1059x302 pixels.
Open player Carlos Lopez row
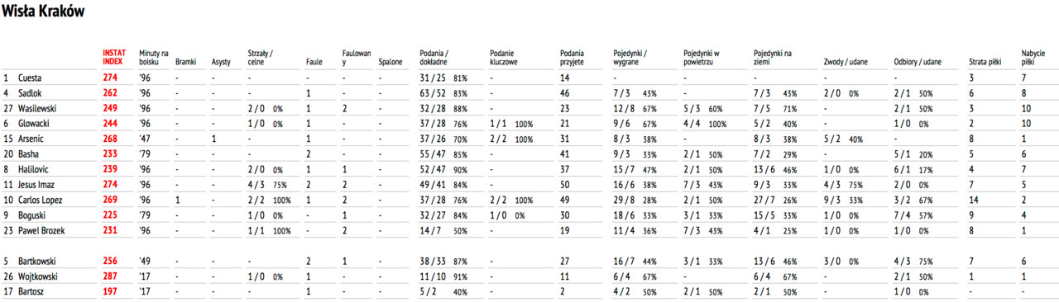(x=529, y=200)
